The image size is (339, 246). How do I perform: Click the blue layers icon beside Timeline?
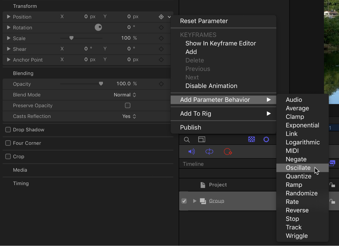[332, 163]
